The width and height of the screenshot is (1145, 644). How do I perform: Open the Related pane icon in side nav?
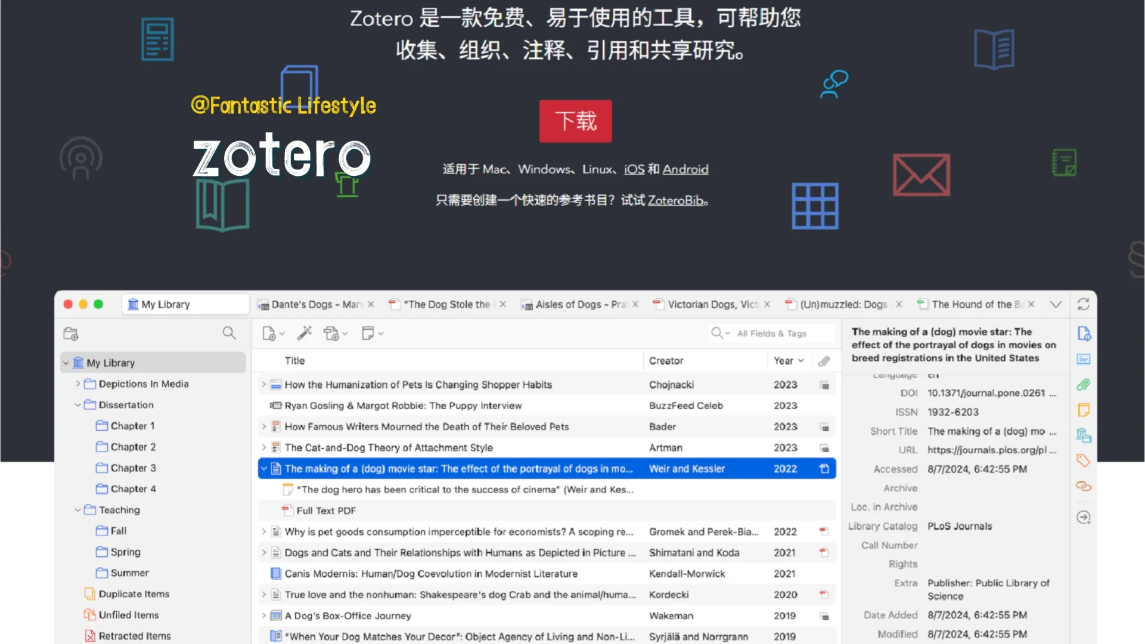[1084, 487]
